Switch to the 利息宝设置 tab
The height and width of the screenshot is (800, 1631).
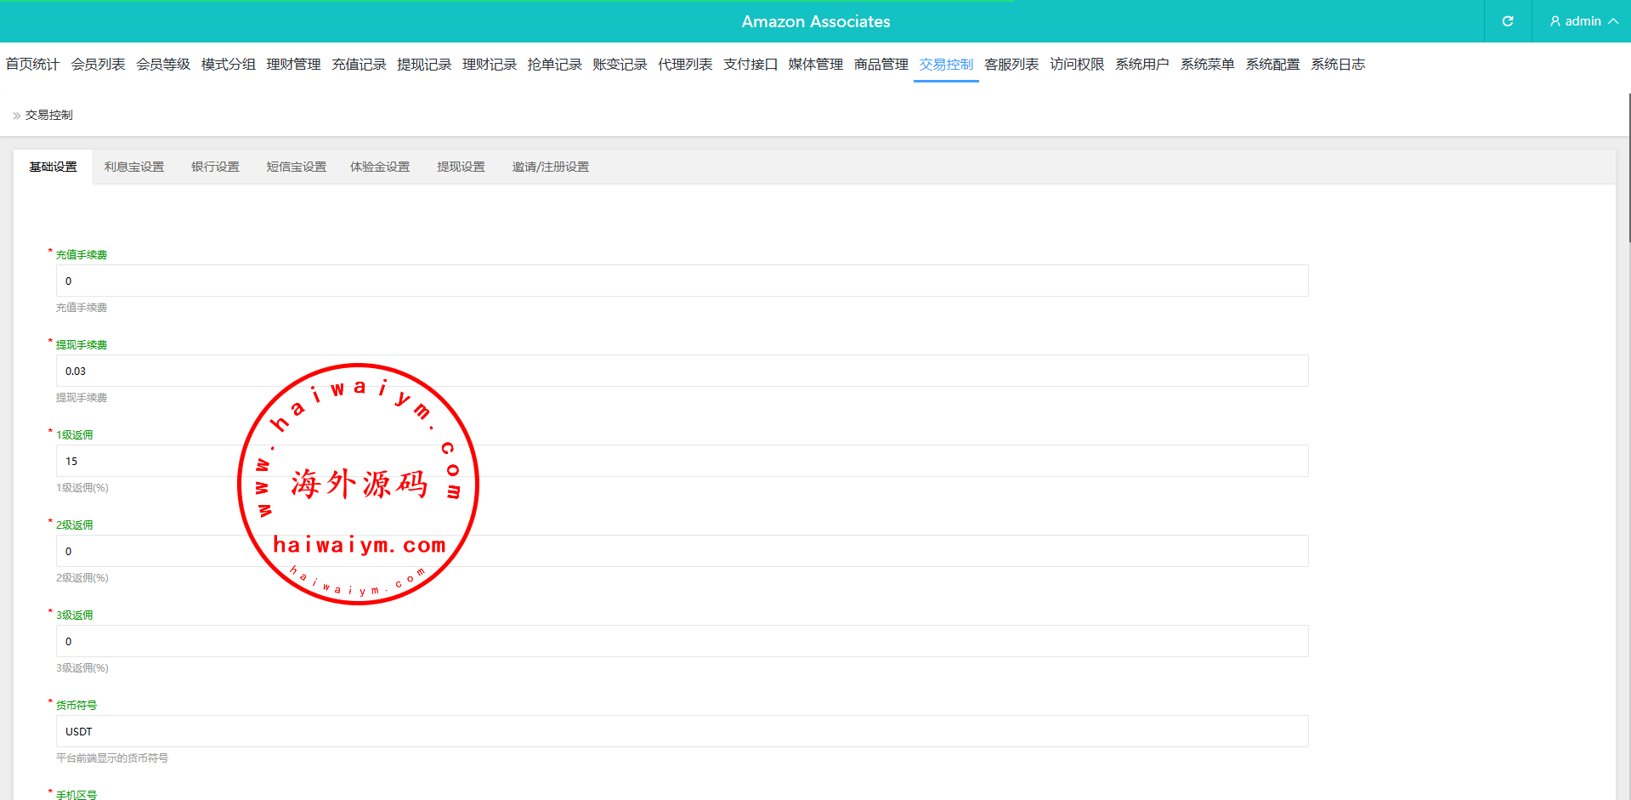coord(134,167)
